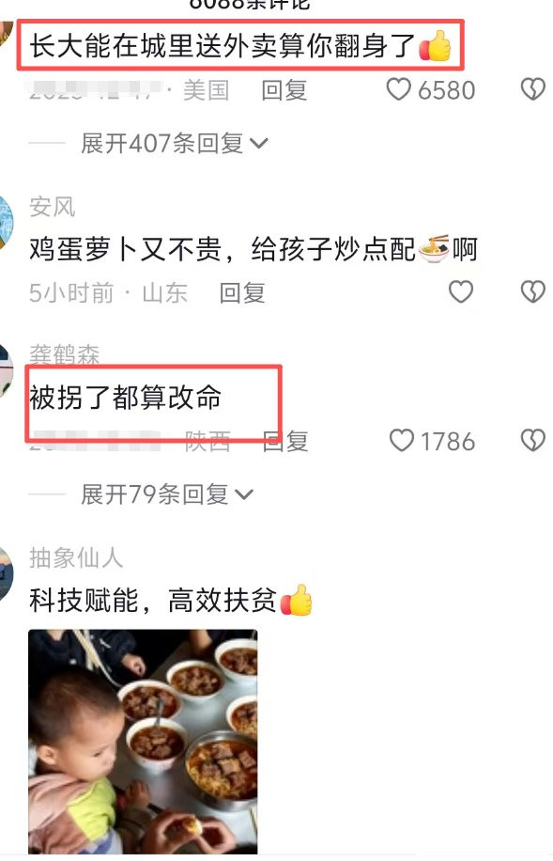
Task: Open username 安风 profile
Action: tap(53, 207)
